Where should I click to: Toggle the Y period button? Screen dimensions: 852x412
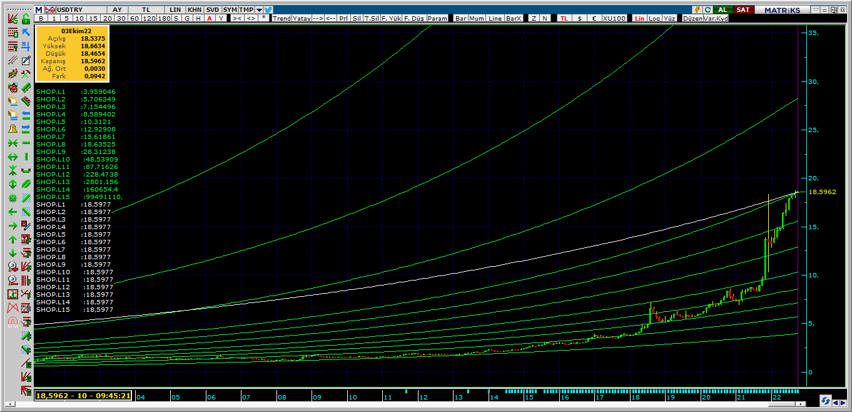coord(221,19)
